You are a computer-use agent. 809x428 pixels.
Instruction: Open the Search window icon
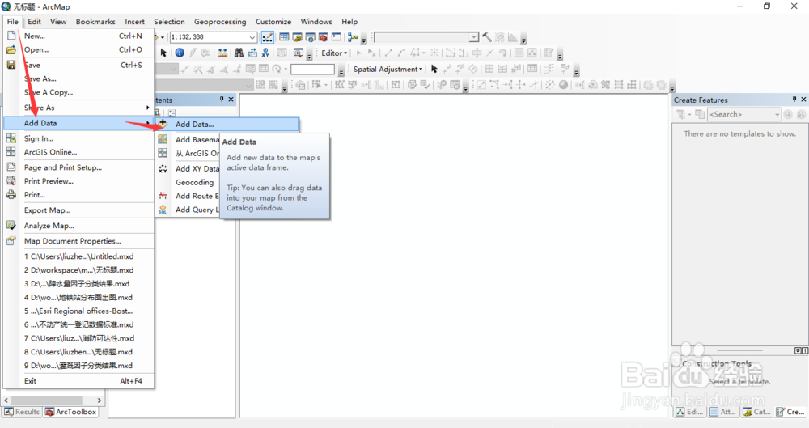tap(310, 37)
